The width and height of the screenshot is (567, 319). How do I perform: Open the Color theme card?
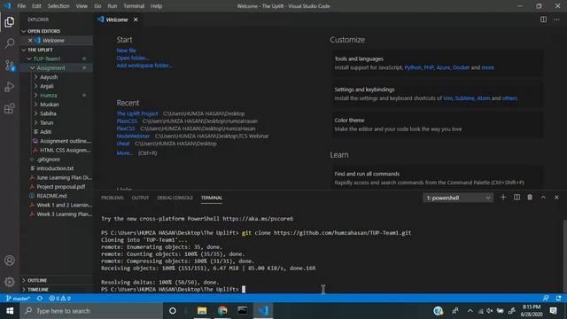438,124
